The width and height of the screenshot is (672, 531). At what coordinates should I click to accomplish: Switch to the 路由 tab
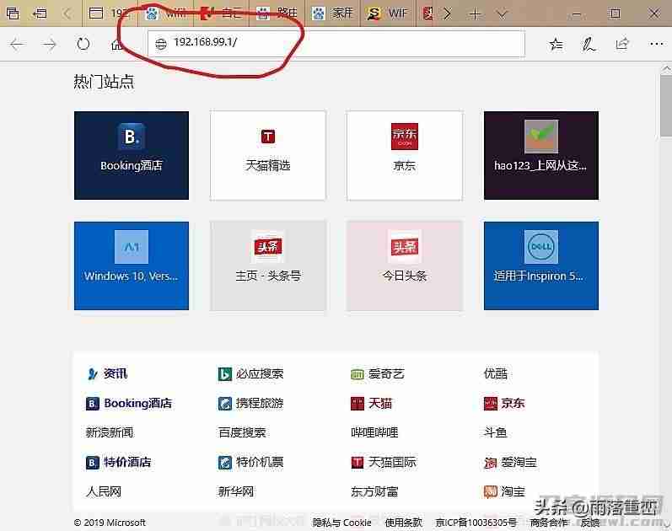tap(278, 13)
